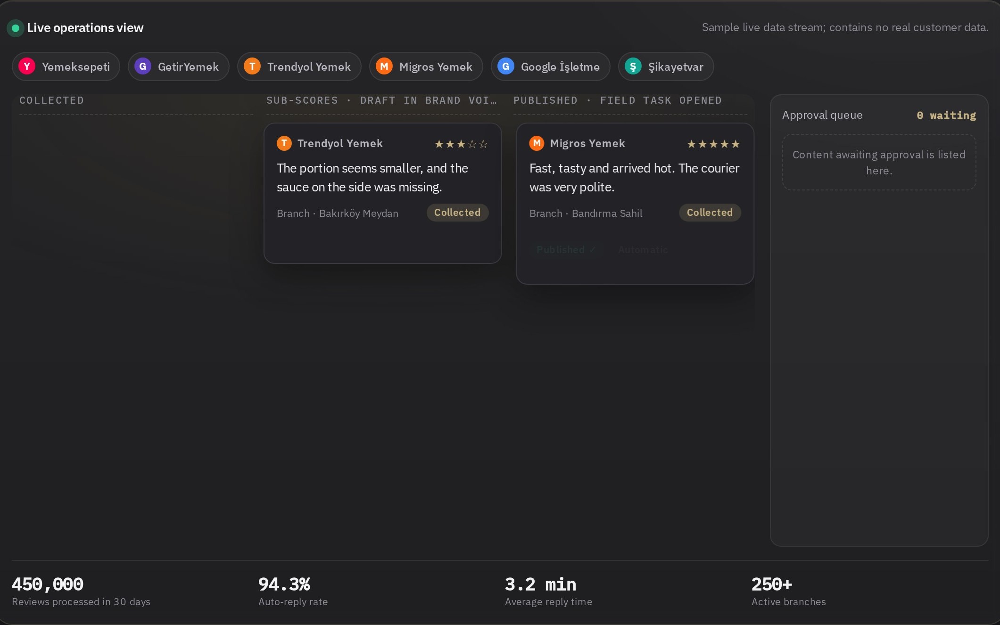Click the green live status dot
Image resolution: width=1000 pixels, height=625 pixels.
click(16, 28)
